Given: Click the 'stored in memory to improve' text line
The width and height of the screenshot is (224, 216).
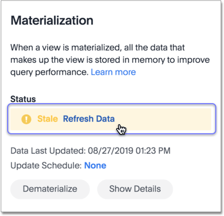Looking at the screenshot, I should point(152,60).
